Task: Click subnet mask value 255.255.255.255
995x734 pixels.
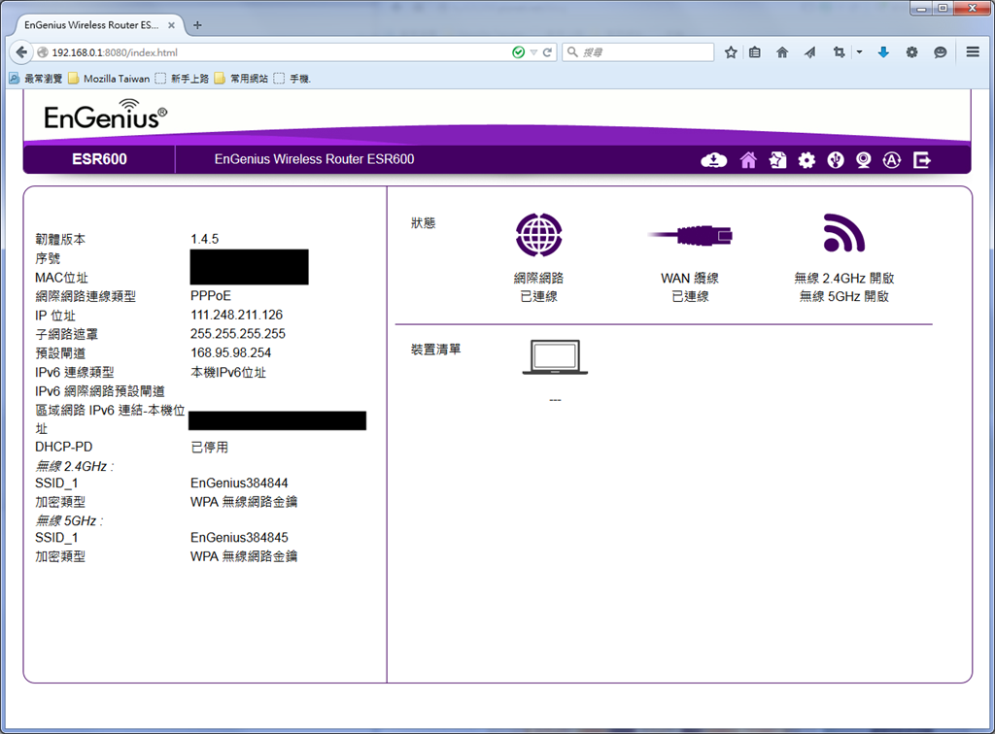Action: [238, 334]
